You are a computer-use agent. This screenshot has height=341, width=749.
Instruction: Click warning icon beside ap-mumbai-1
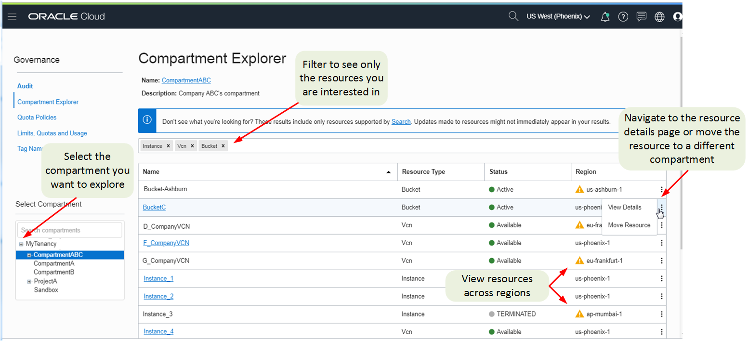580,314
